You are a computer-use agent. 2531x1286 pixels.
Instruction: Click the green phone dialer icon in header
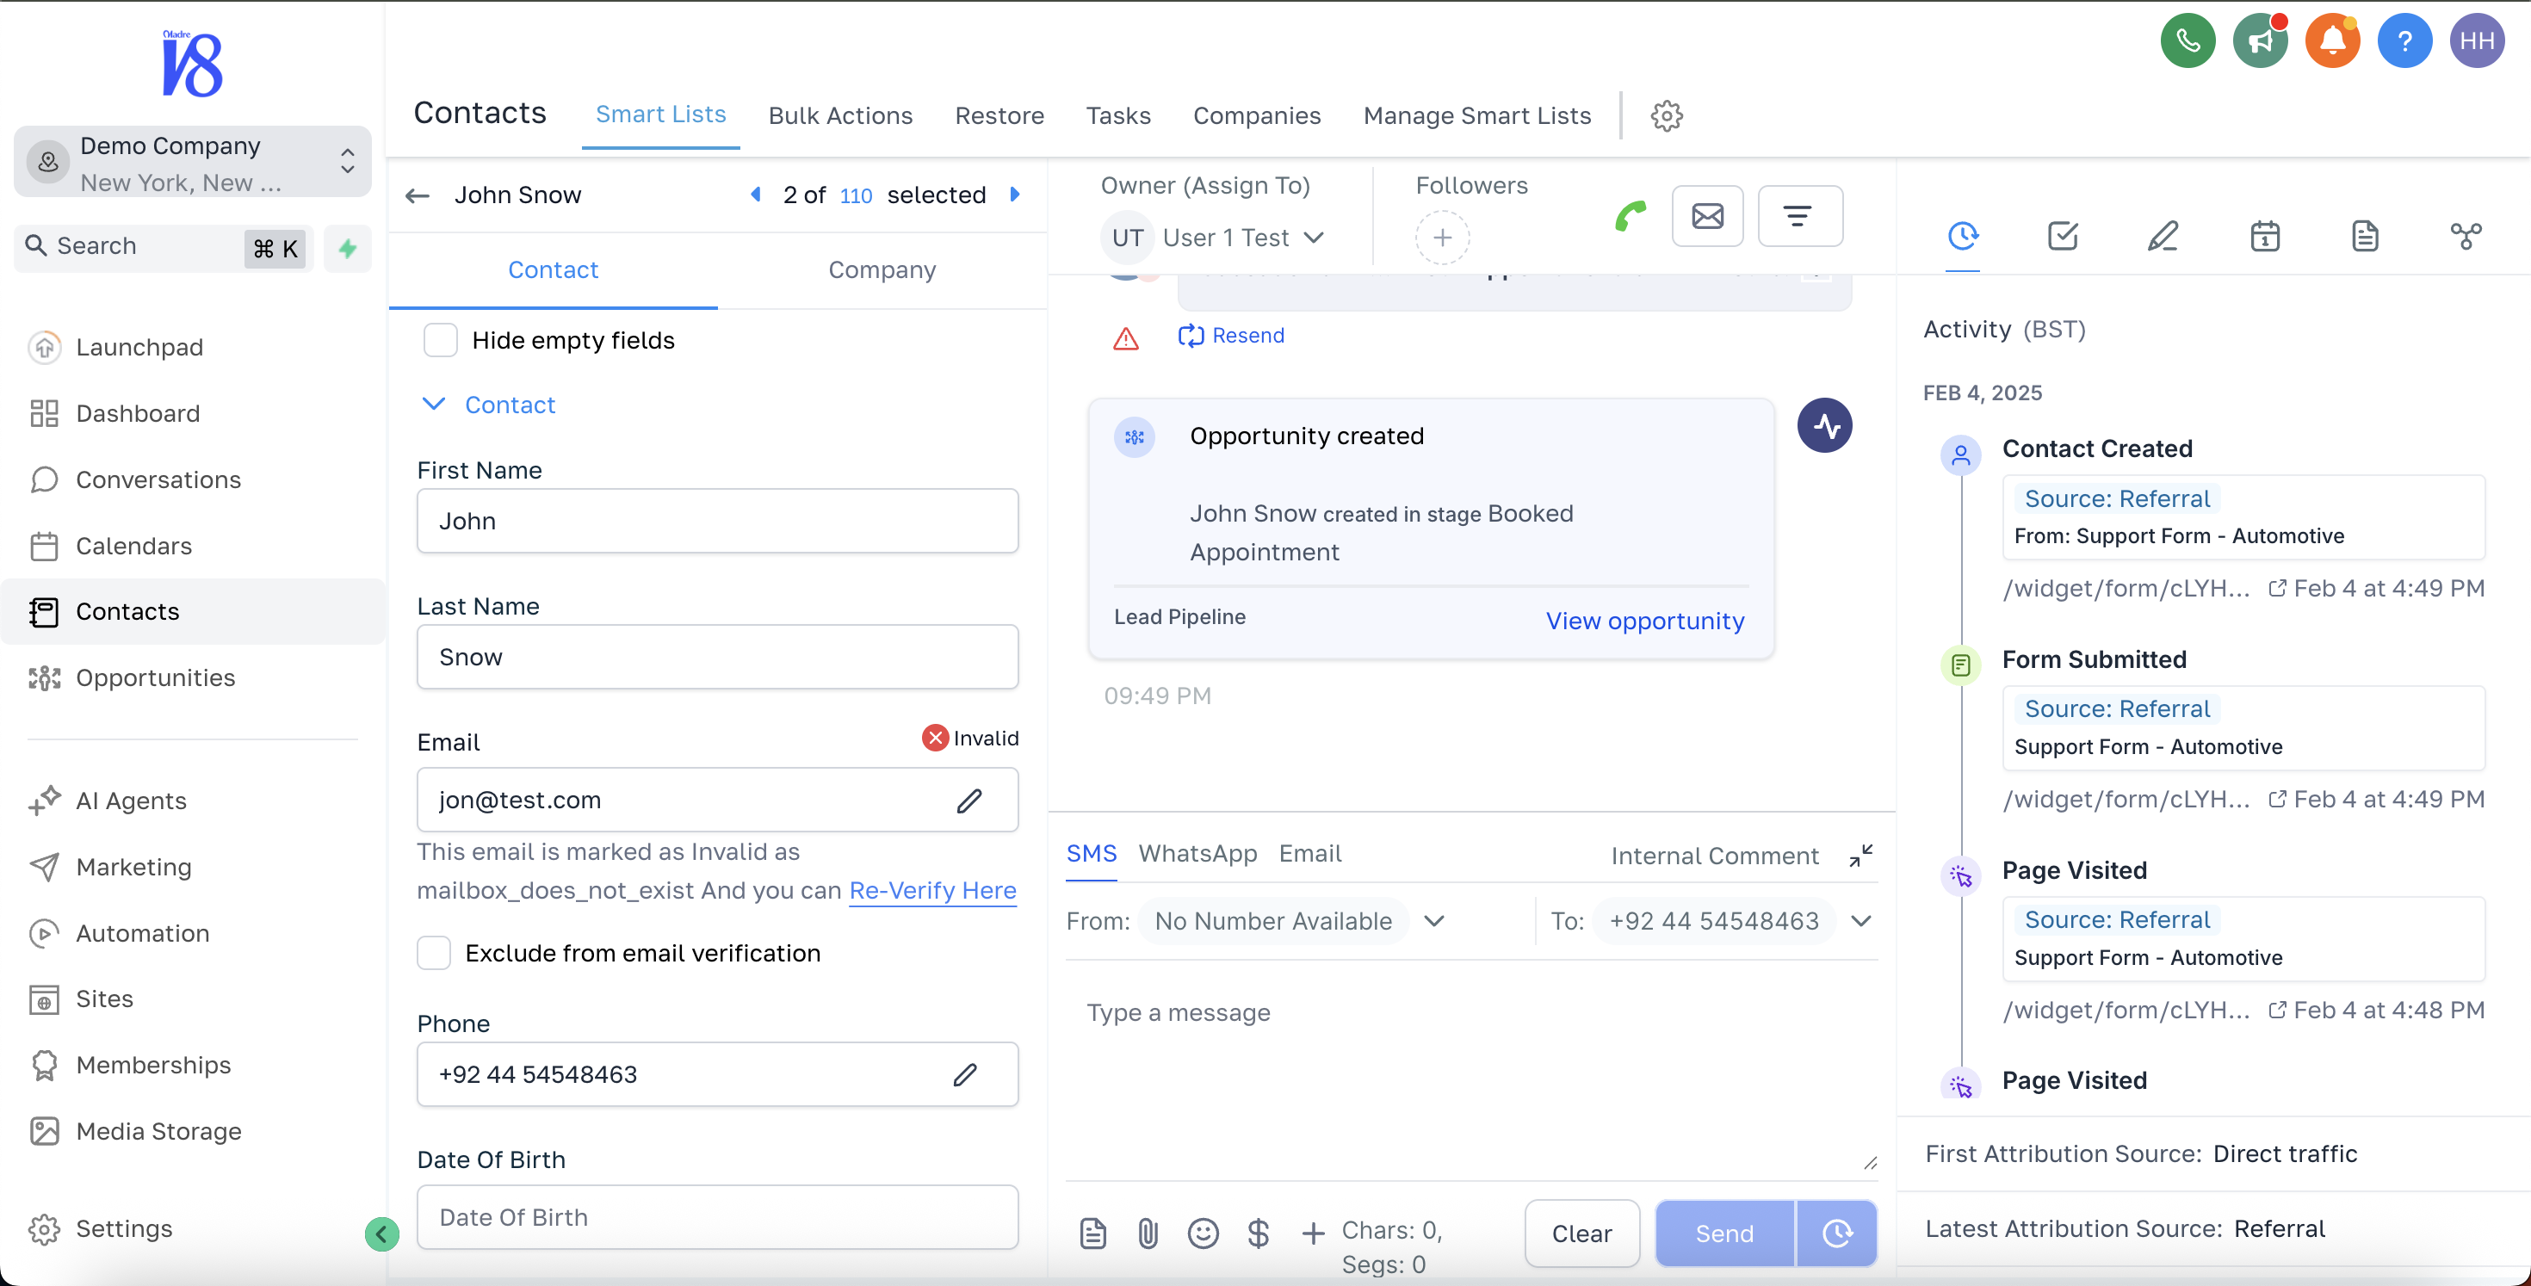tap(2188, 41)
